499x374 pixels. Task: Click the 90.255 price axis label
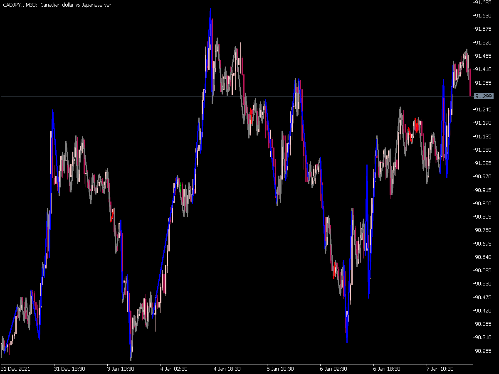click(482, 351)
